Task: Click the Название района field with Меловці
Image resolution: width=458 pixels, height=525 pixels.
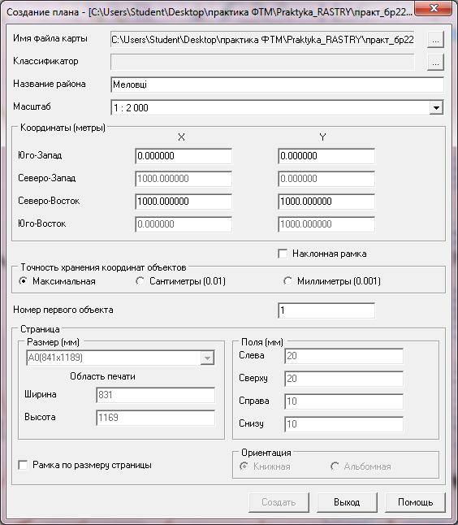Action: pyautogui.click(x=277, y=85)
